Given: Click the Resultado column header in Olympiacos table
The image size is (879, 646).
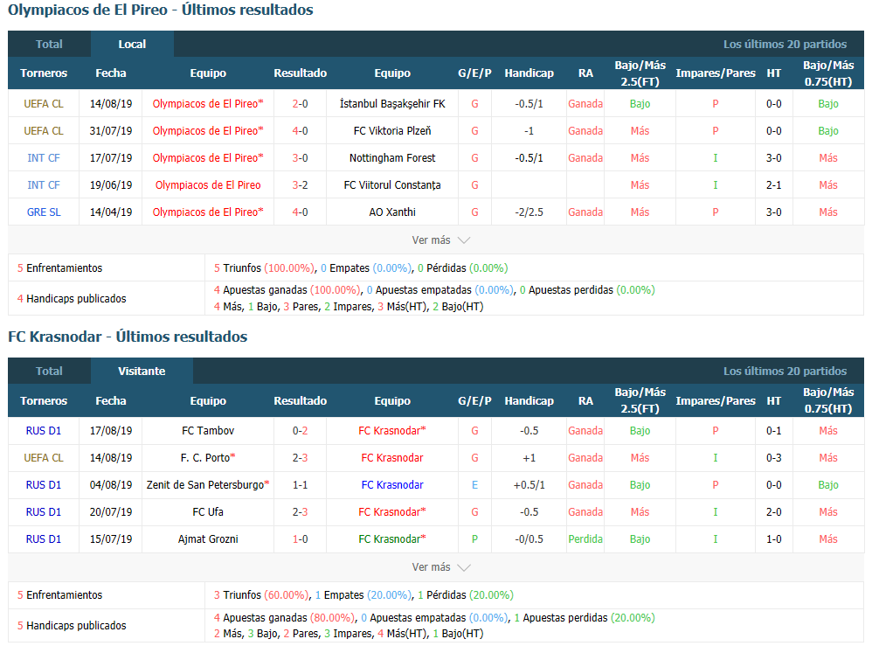Looking at the screenshot, I should pos(300,73).
